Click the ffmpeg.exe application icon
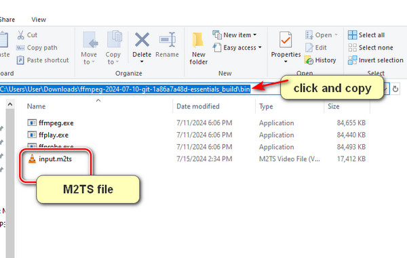This screenshot has width=407, height=258. click(32, 123)
